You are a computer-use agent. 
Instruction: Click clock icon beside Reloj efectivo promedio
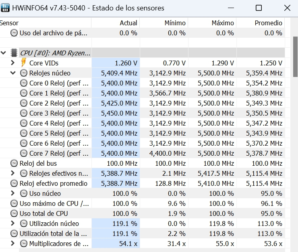pos(14,183)
